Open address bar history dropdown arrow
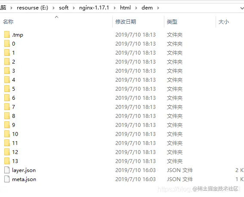Image resolution: width=244 pixels, height=197 pixels. (x=242, y=8)
